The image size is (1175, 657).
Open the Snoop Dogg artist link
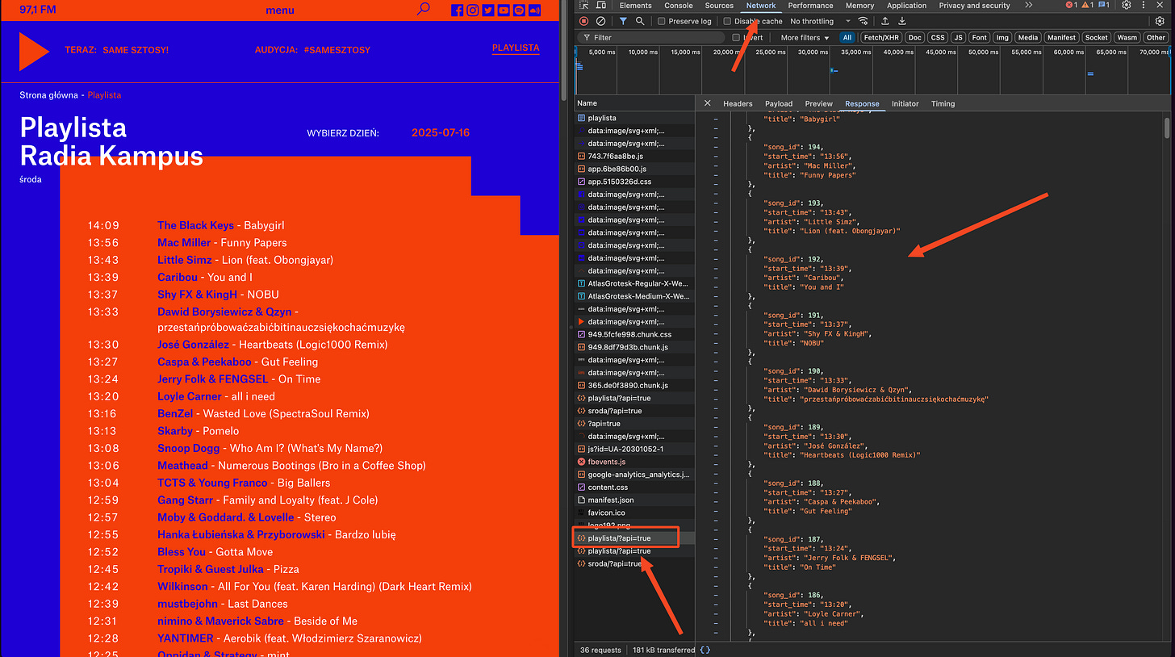click(189, 448)
